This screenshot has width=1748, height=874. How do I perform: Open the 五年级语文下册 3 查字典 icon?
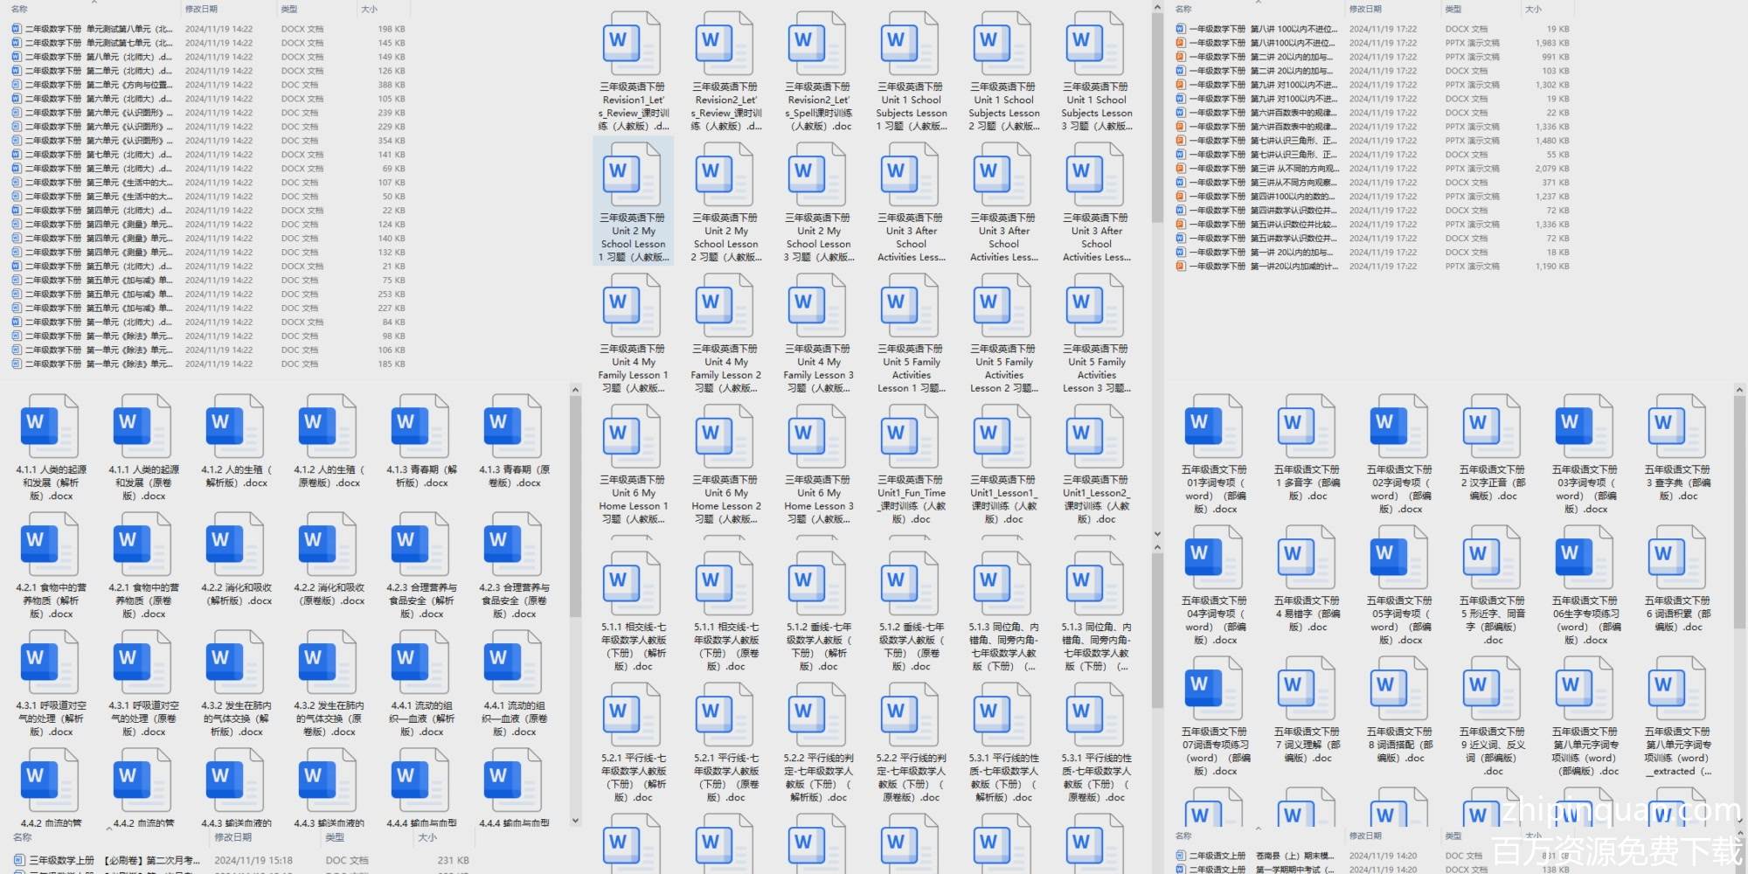click(1676, 427)
